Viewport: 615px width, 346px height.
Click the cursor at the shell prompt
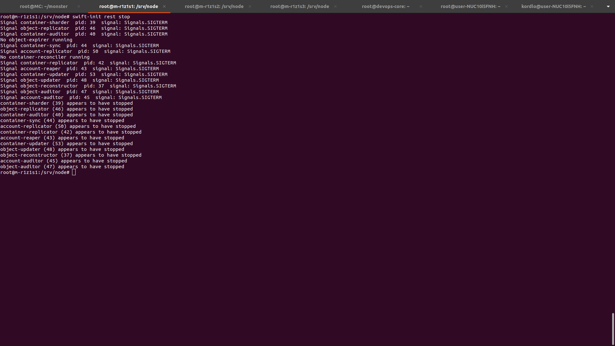coord(74,172)
